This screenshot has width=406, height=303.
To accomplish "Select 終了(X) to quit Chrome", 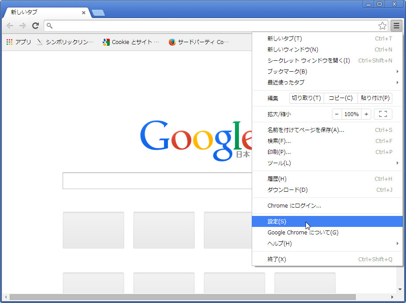I will pyautogui.click(x=327, y=259).
